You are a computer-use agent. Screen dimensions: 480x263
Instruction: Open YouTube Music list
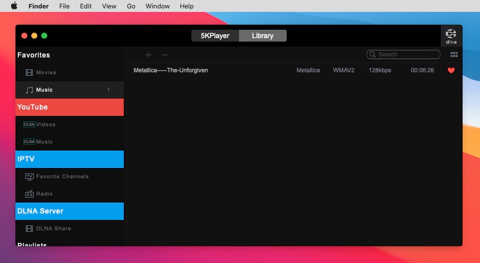coord(70,142)
